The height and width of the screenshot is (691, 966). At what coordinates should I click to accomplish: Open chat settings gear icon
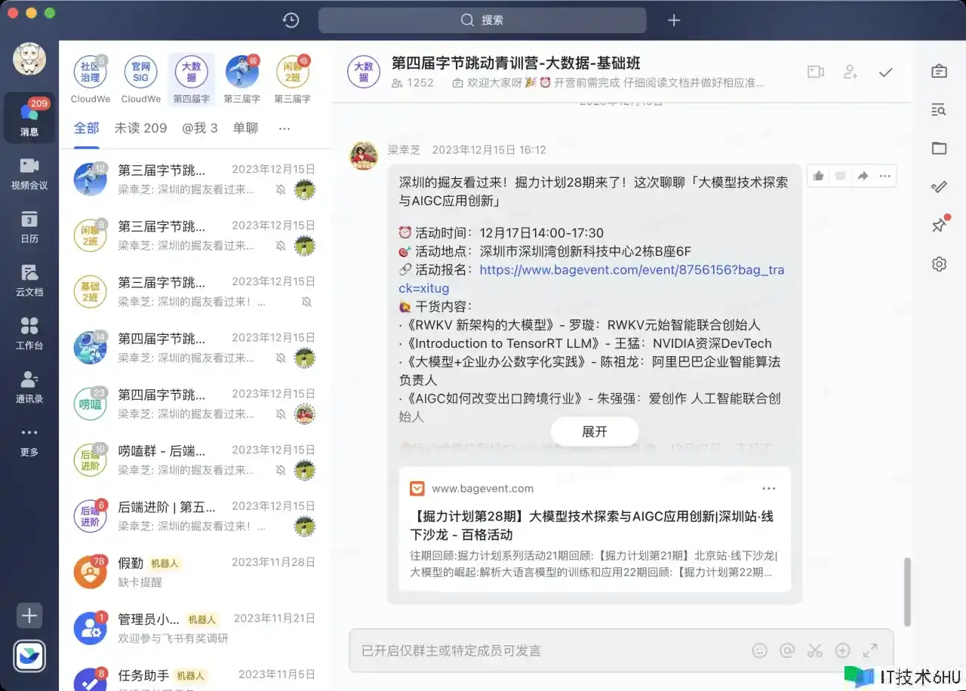click(939, 264)
